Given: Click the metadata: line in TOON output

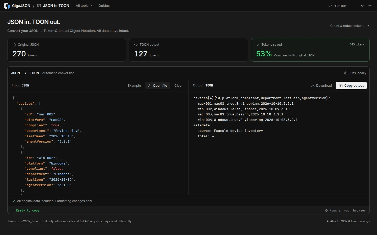Looking at the screenshot, I should pos(203,125).
